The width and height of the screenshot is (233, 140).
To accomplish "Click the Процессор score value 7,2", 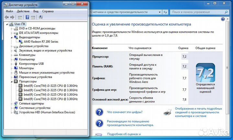I will point(184,57).
